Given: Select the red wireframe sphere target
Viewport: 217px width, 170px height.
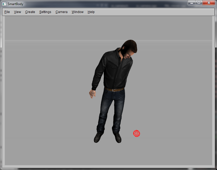Looking at the screenshot, I should (x=136, y=133).
